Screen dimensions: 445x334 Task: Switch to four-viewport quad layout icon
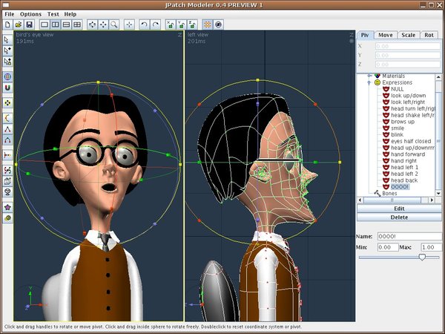coord(77,24)
